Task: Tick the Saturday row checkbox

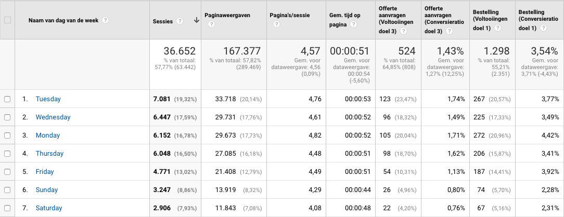Action: (7, 208)
